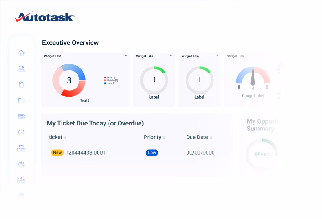Click the ticket column header label
Image resolution: width=322 pixels, height=219 pixels.
[x=56, y=137]
